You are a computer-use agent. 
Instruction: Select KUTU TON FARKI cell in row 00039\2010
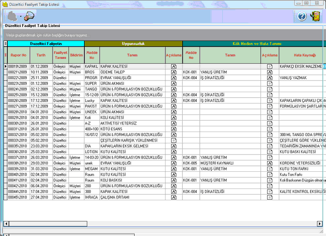pyautogui.click(x=302, y=169)
